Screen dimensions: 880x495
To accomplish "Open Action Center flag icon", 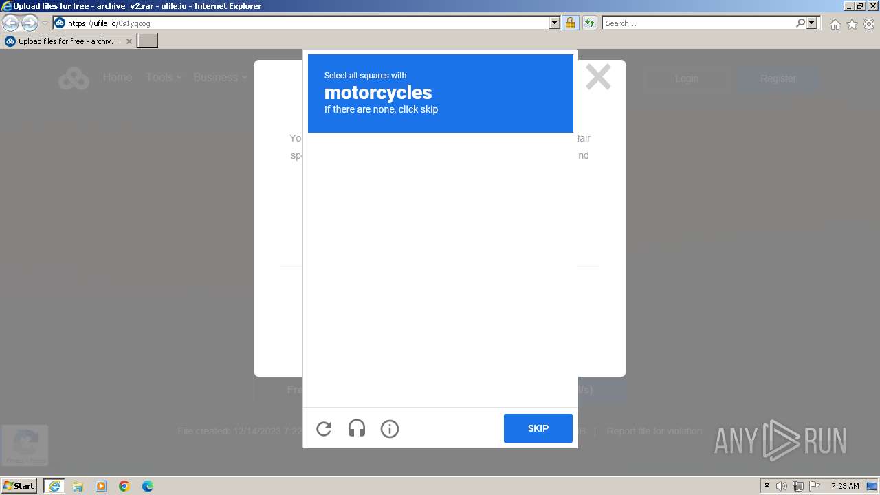I will (x=815, y=486).
